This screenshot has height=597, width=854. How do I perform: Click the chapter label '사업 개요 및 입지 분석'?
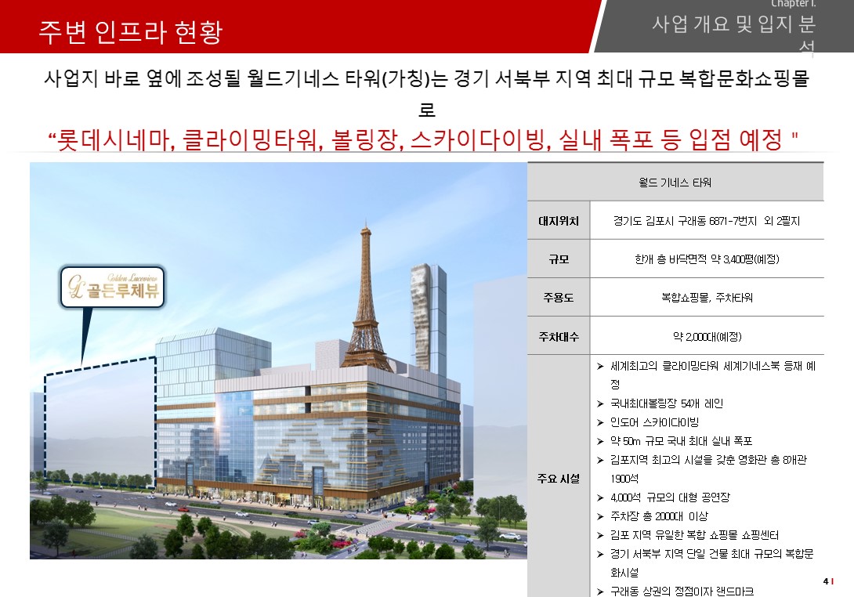pyautogui.click(x=733, y=34)
